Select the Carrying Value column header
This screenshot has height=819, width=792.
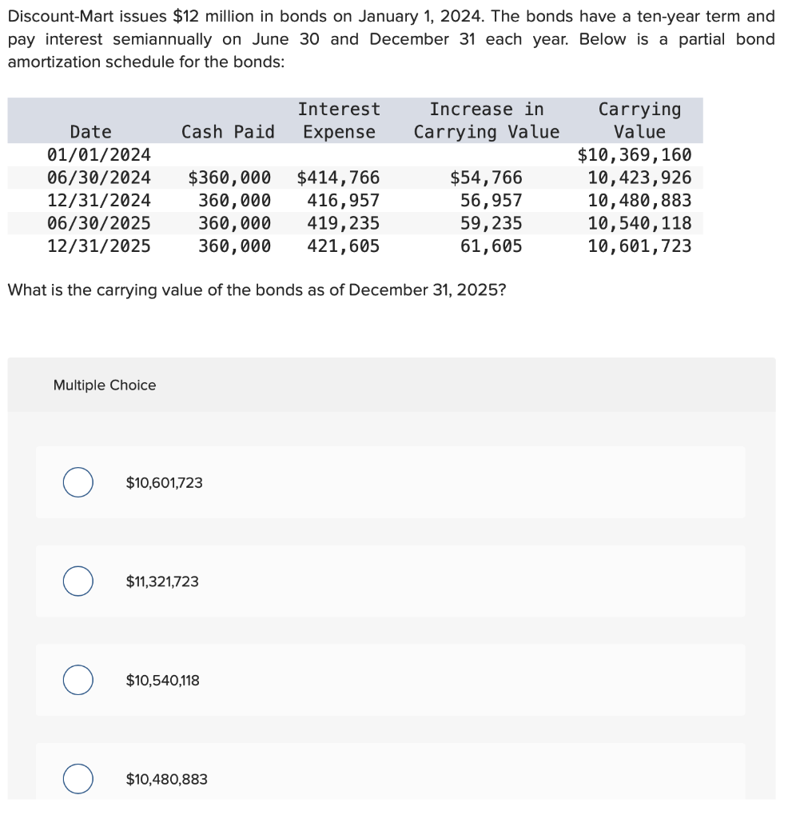click(x=639, y=120)
